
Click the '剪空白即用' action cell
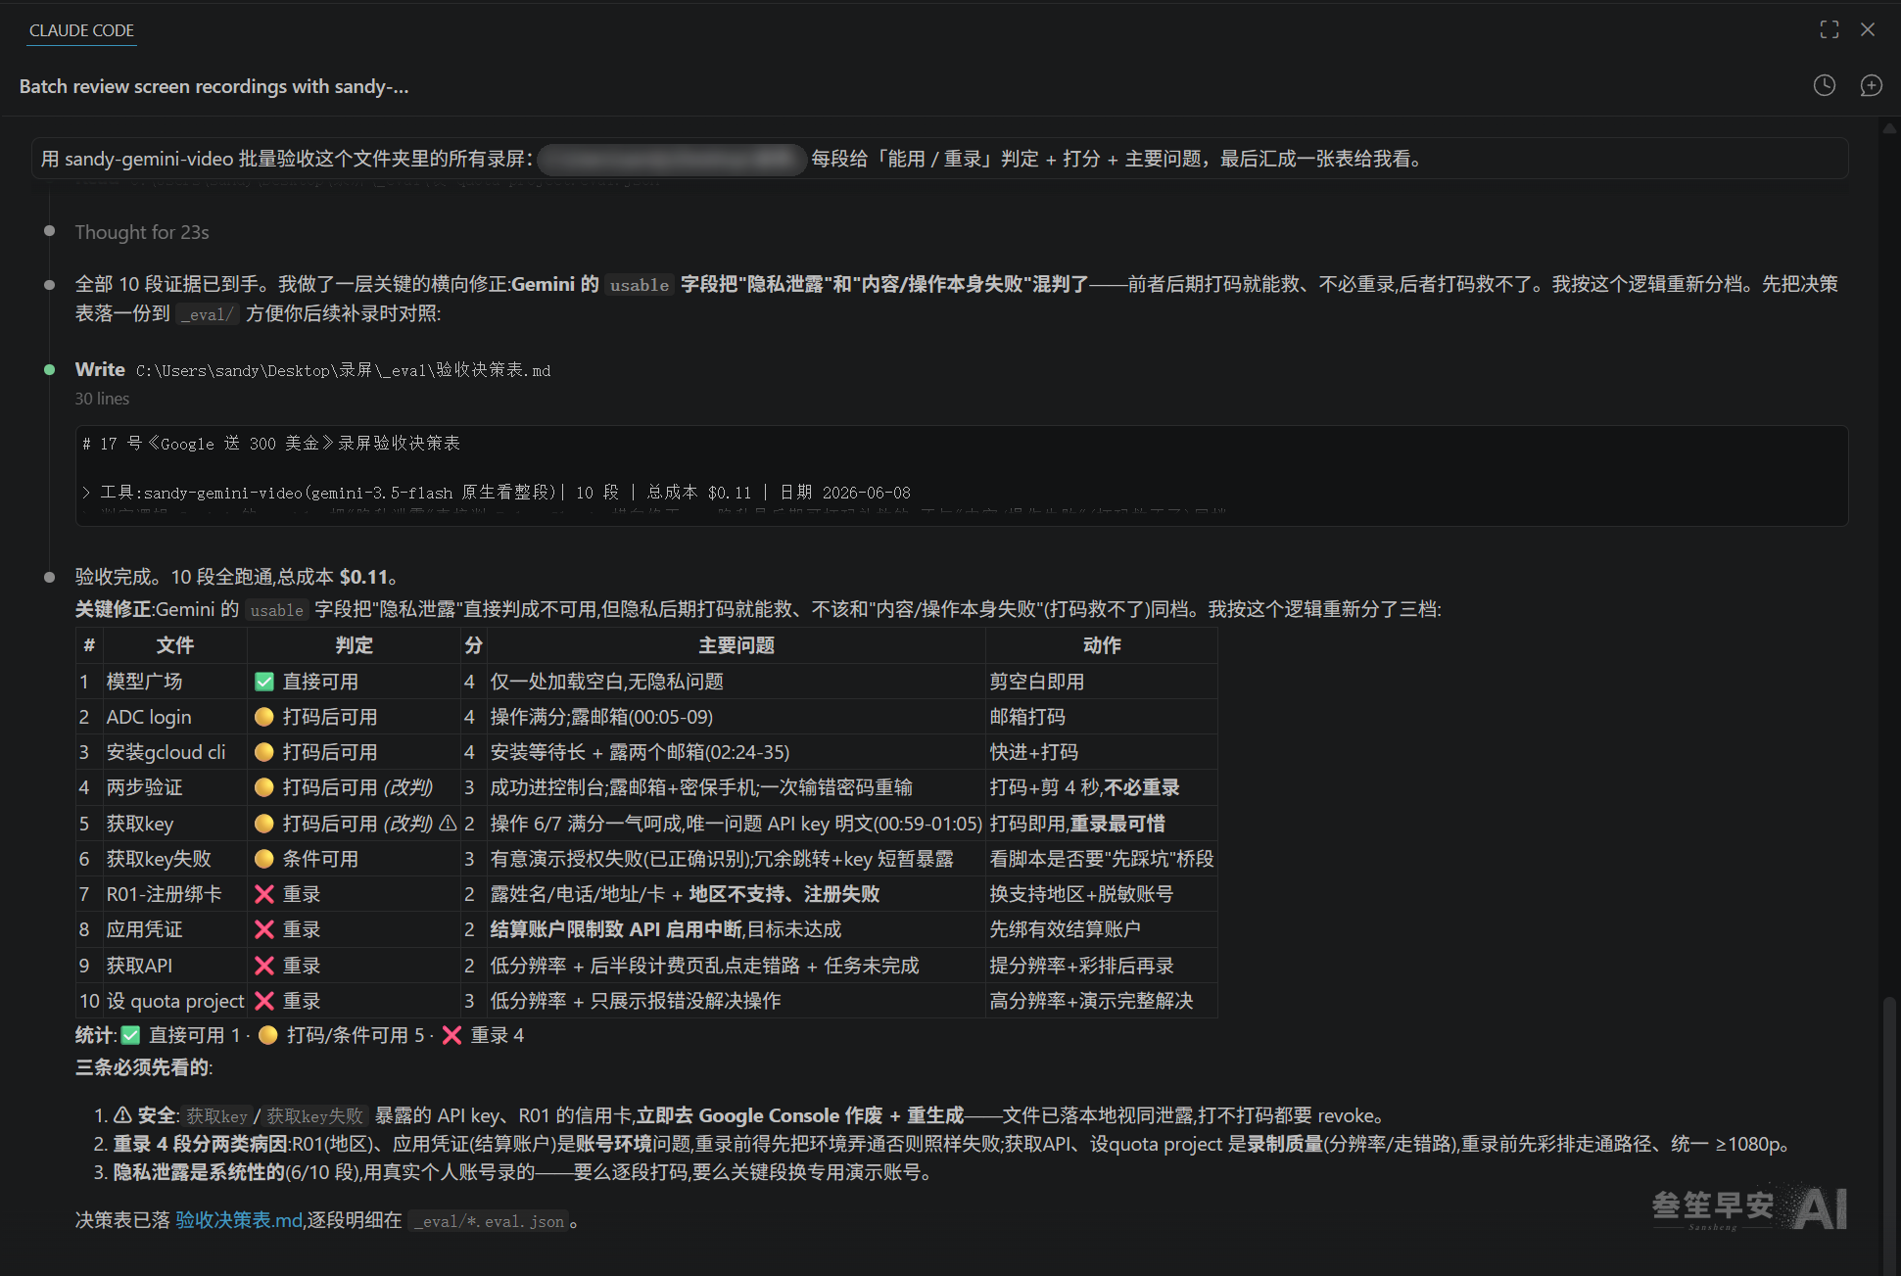coord(1101,682)
